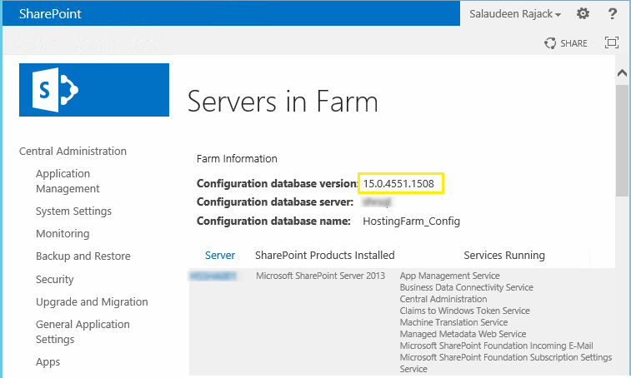The height and width of the screenshot is (378, 631).
Task: Go to Security section
Action: [55, 279]
